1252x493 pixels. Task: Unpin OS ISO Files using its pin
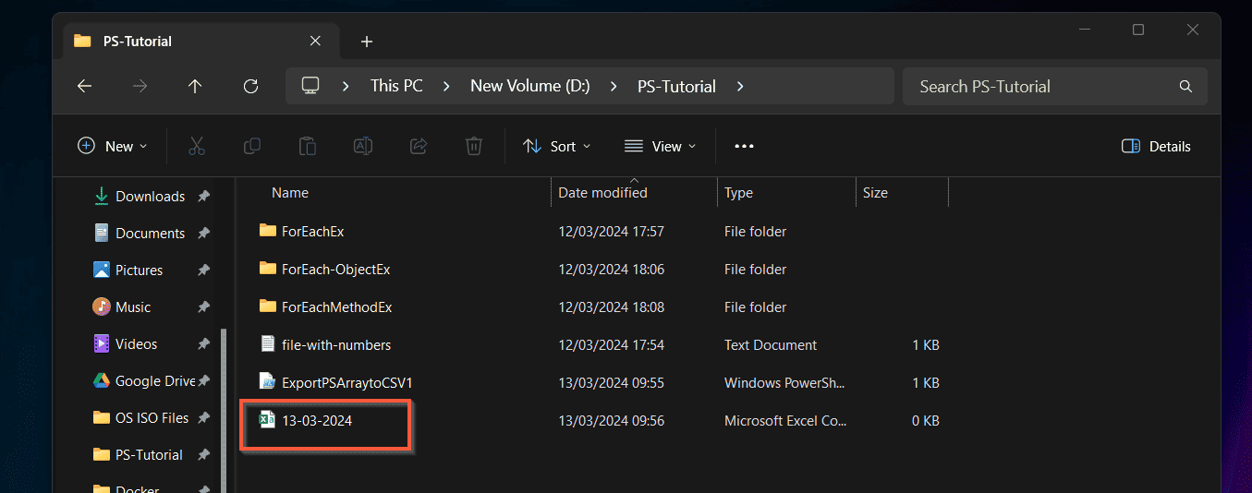tap(203, 417)
